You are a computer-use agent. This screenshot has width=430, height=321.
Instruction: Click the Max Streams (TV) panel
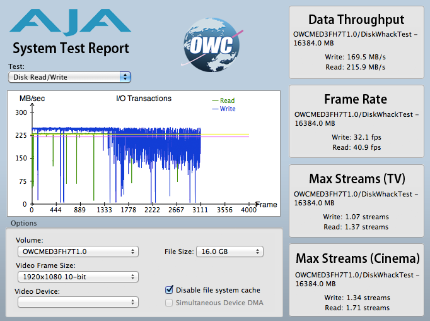click(x=356, y=202)
